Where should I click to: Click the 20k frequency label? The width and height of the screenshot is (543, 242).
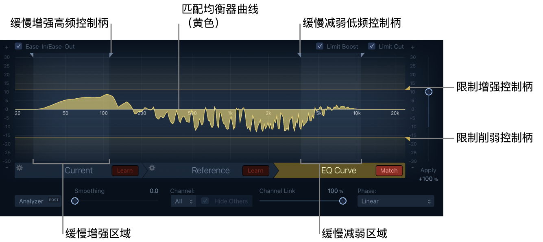395,113
